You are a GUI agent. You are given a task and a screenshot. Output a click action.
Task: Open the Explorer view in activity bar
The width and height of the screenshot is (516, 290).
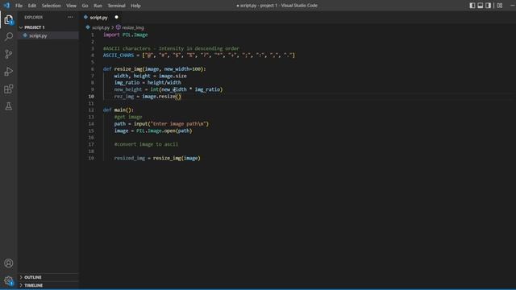coord(9,19)
